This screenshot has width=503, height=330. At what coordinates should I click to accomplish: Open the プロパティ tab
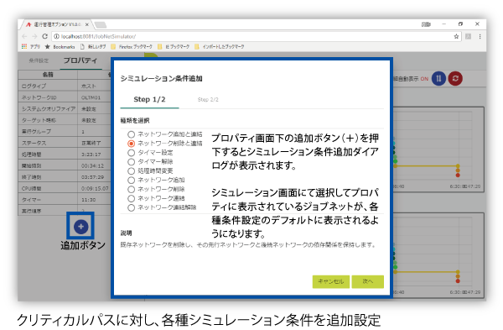pyautogui.click(x=80, y=60)
